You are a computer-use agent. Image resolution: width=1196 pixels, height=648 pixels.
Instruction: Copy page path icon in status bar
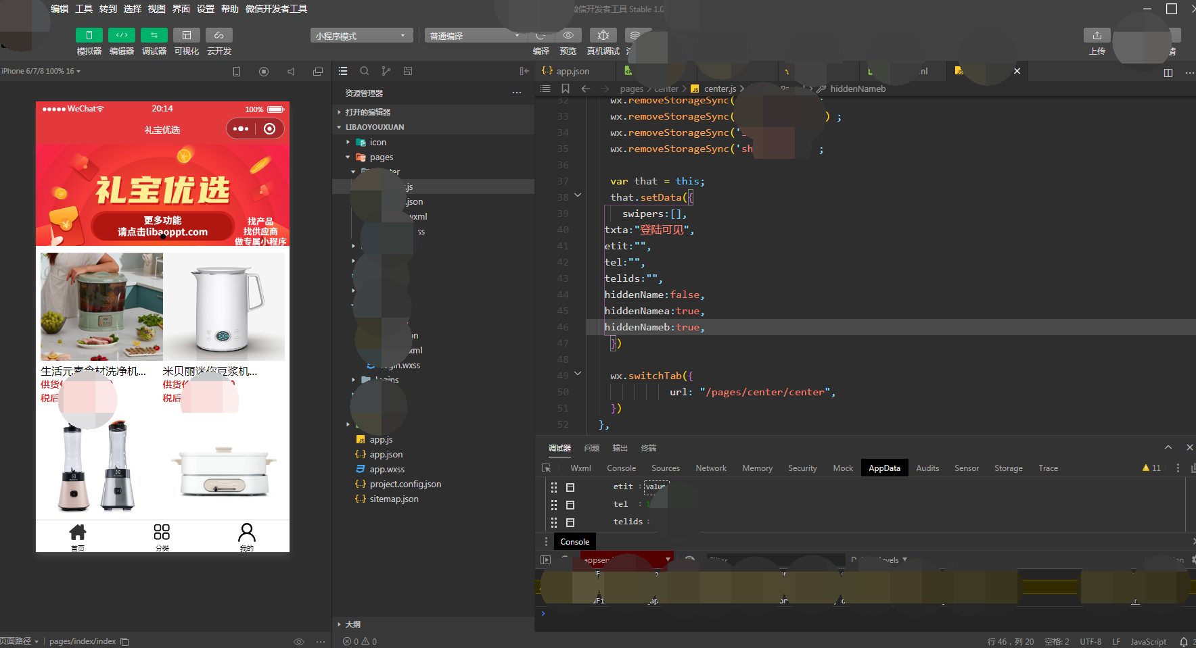[x=124, y=641]
